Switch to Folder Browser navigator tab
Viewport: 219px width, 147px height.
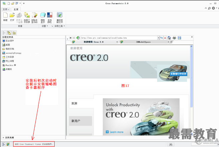pyautogui.click(x=9, y=33)
